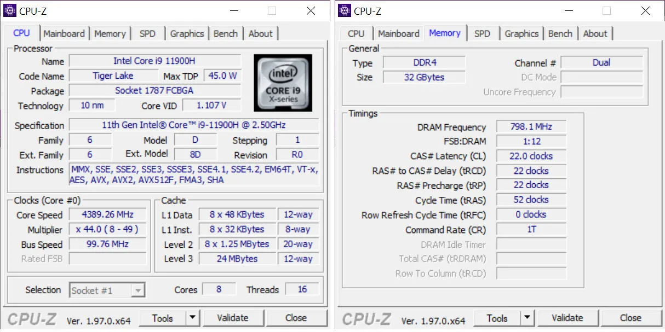Image resolution: width=665 pixels, height=332 pixels.
Task: Minimize the left CPU-Z window
Action: [234, 10]
